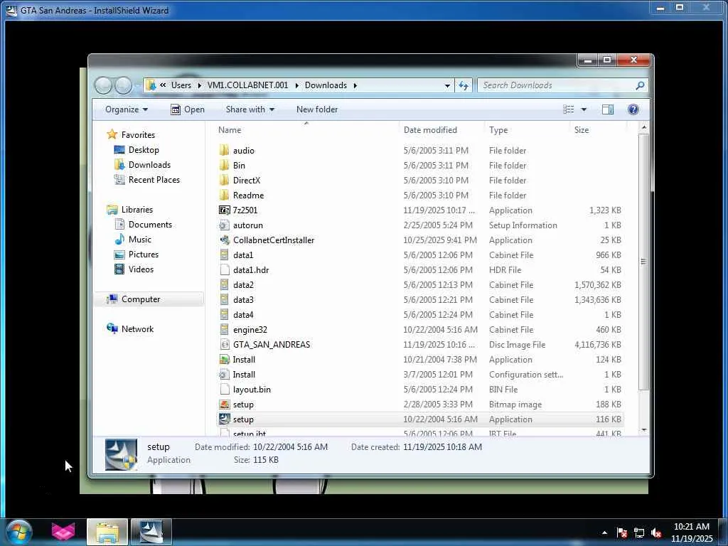Open Explorer help button

tap(633, 109)
